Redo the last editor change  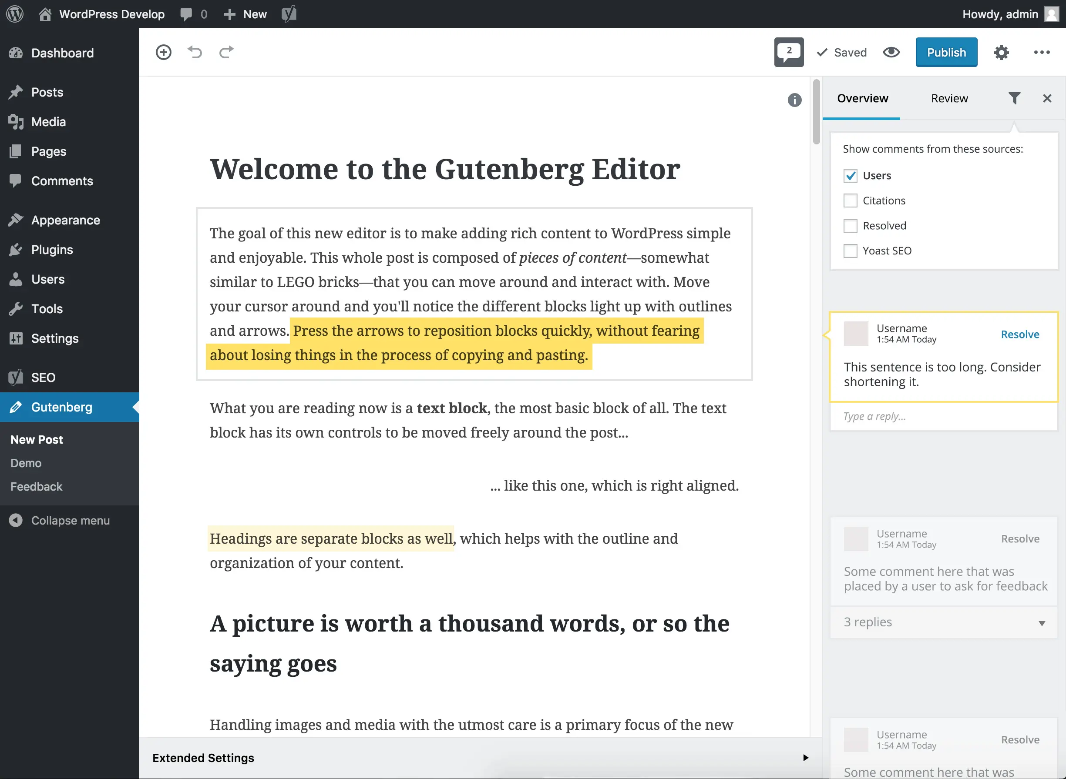coord(226,52)
